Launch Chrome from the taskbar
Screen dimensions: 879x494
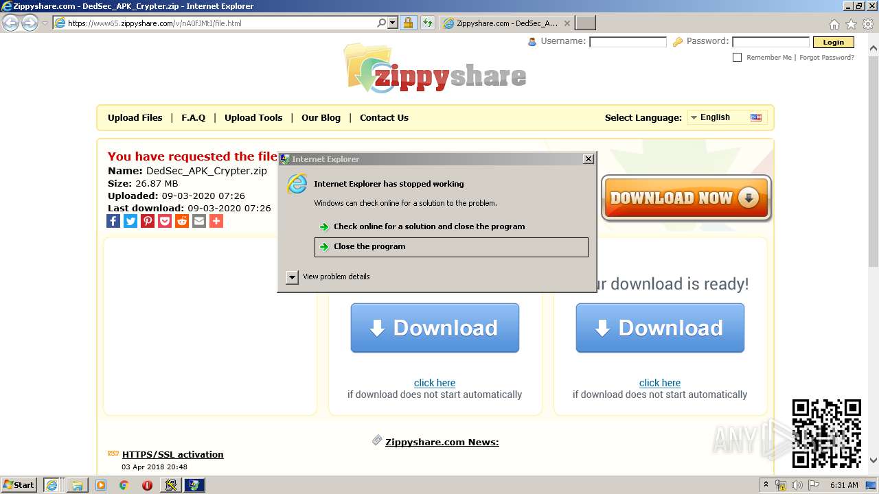coord(124,485)
